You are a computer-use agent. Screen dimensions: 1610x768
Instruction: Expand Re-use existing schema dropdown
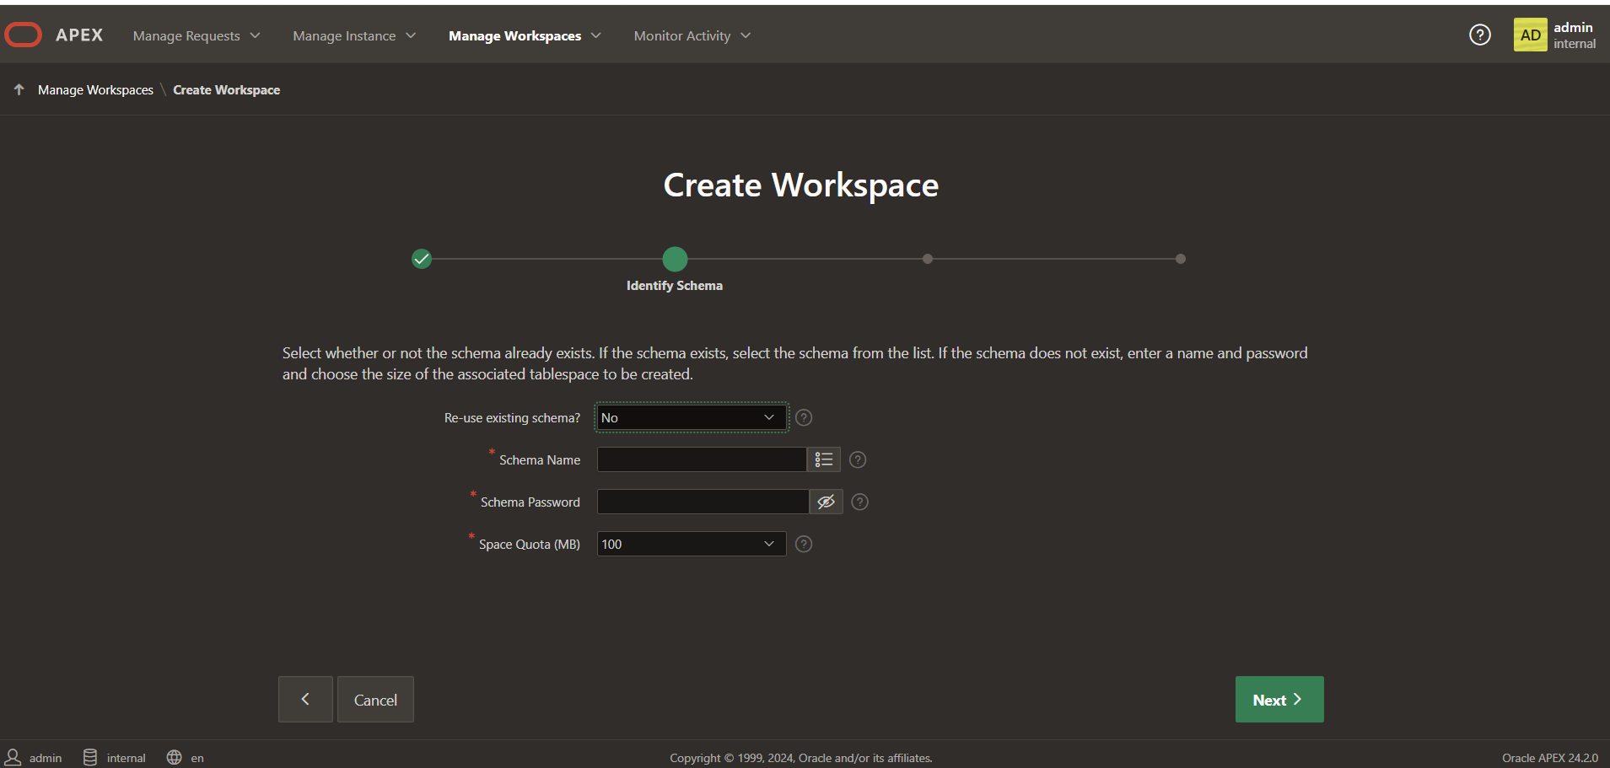692,417
